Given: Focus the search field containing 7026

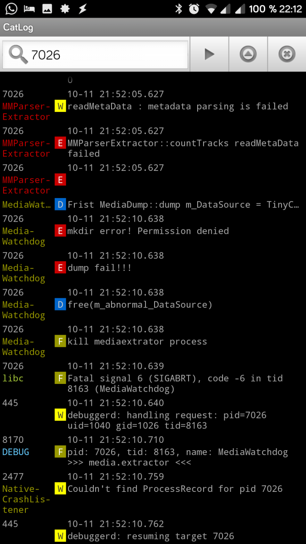Looking at the screenshot, I should click(95, 55).
